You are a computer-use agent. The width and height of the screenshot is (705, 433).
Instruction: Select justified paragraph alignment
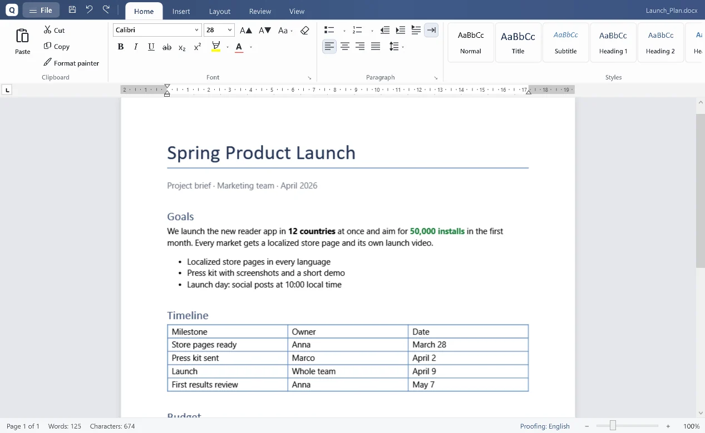tap(376, 47)
